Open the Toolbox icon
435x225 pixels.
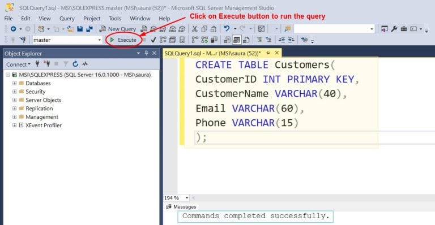pos(404,29)
